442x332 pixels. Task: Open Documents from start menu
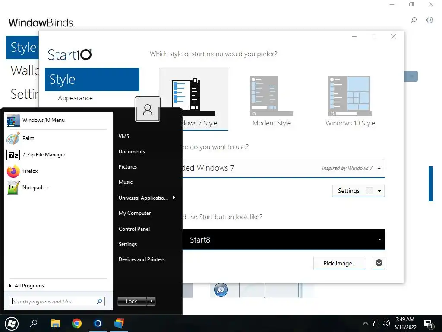132,152
